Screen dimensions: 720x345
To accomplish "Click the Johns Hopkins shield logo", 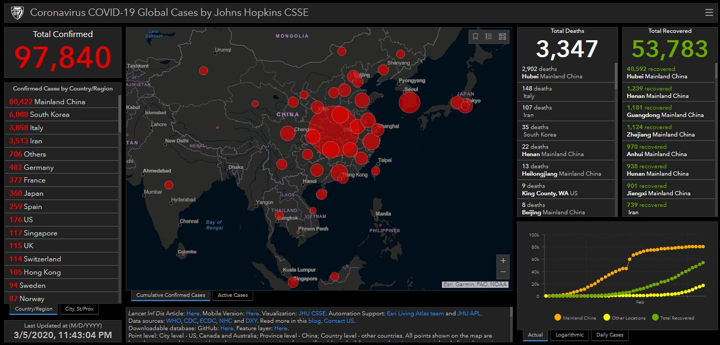I will (x=17, y=13).
